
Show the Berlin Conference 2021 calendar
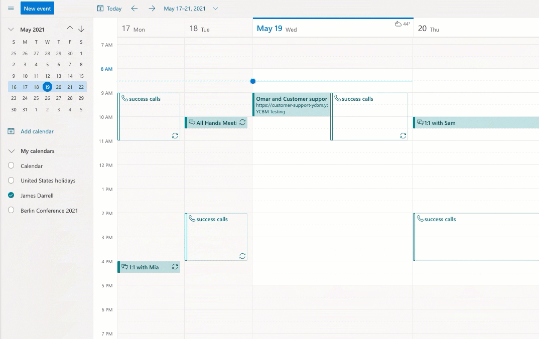click(11, 211)
